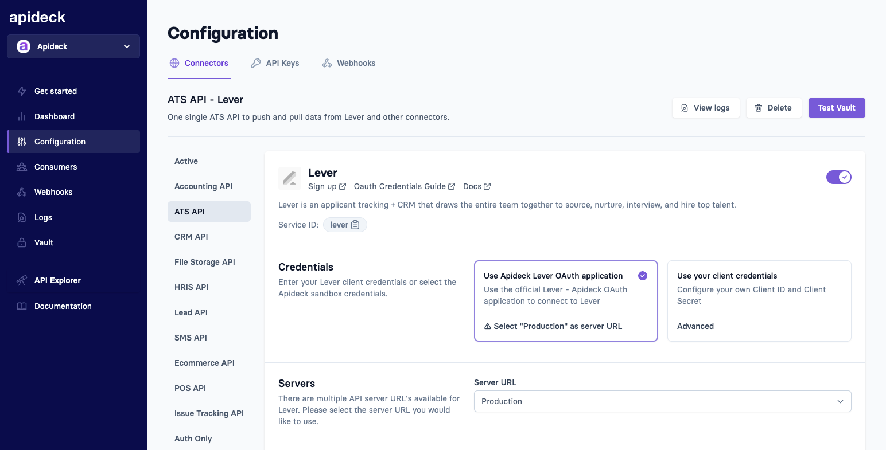The width and height of the screenshot is (886, 450).
Task: Click the View logs button
Action: pyautogui.click(x=706, y=108)
